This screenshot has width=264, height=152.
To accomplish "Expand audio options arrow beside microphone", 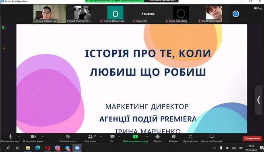I will click(x=19, y=137).
